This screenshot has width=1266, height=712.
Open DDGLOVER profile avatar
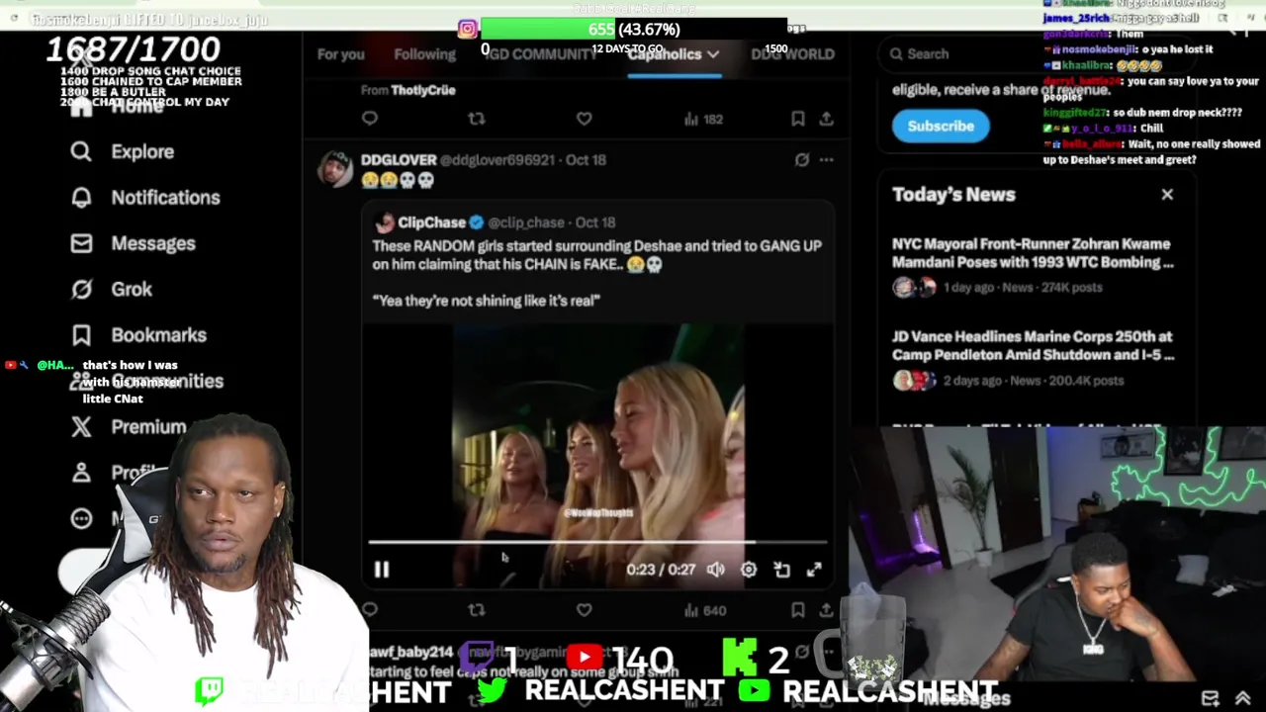pos(335,169)
